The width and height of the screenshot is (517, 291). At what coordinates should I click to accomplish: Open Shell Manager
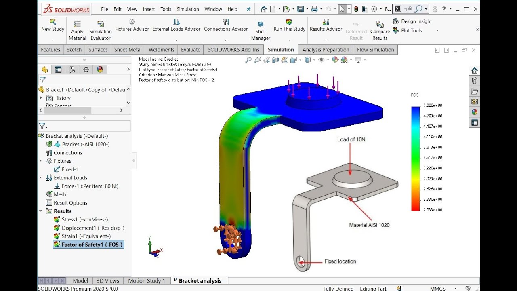(x=261, y=31)
